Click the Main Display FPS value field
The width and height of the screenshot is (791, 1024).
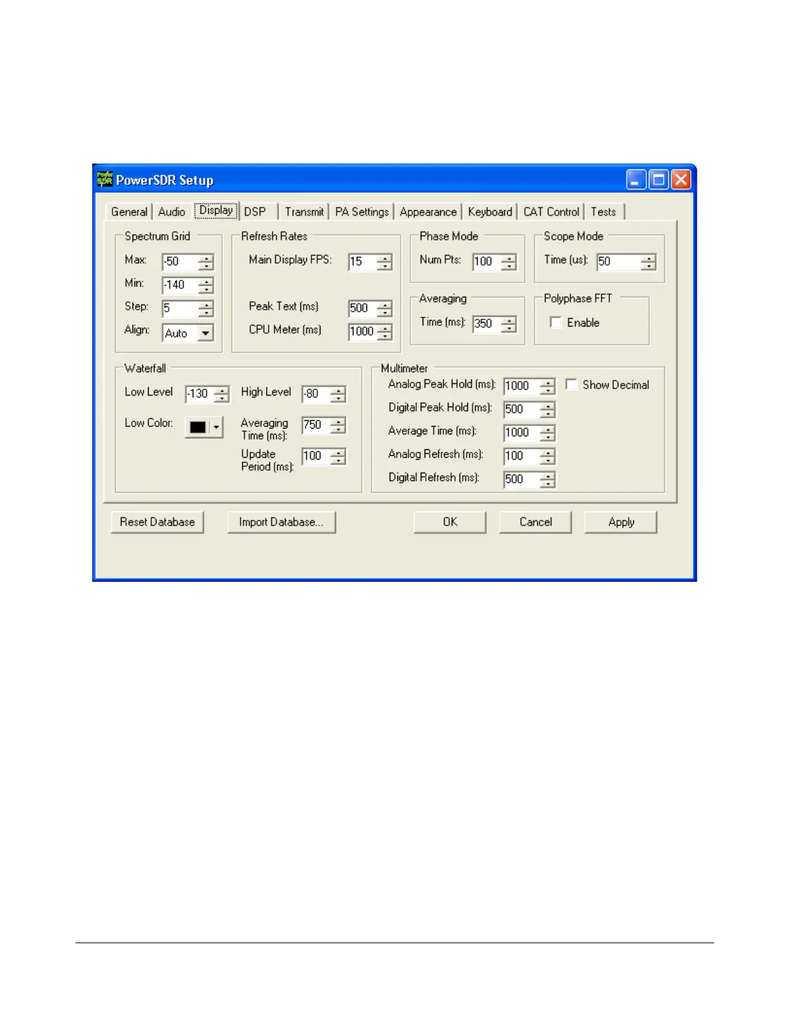coord(363,262)
